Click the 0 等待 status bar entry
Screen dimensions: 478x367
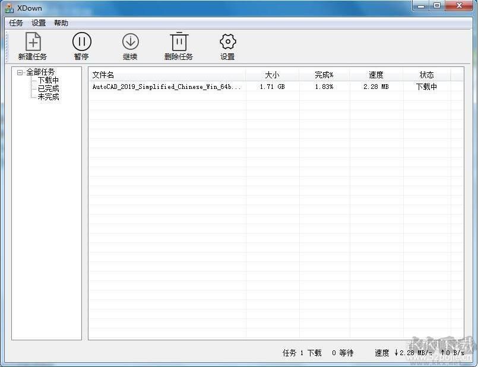tap(343, 353)
